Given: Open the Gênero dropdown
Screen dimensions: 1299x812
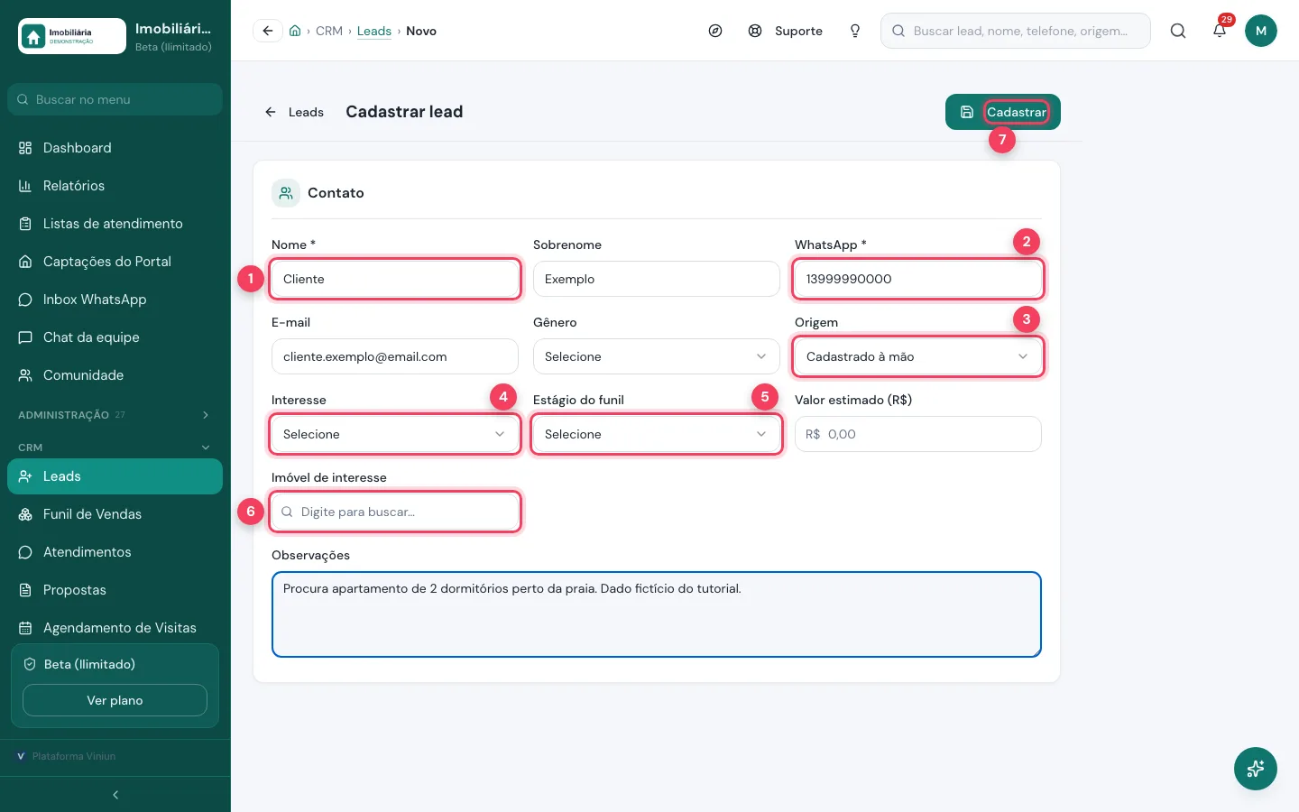Looking at the screenshot, I should [657, 356].
